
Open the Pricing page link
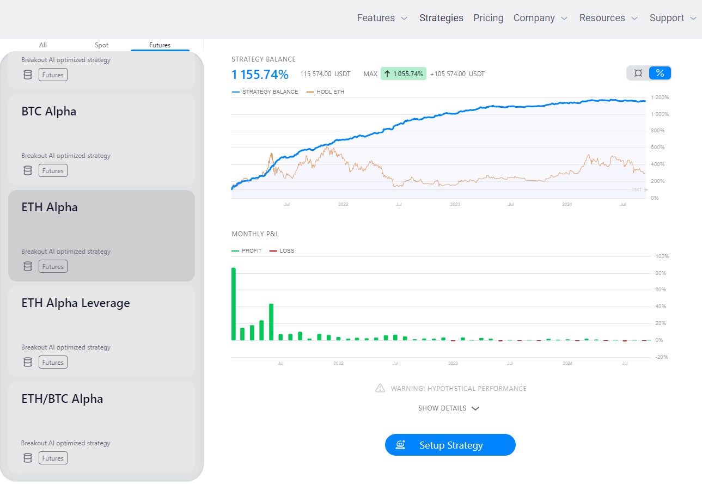coord(488,18)
